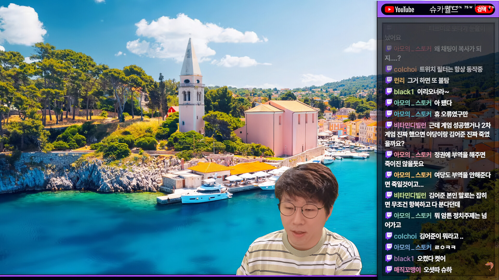Click the GPU wattage readout overlay
The image size is (499, 280).
pyautogui.click(x=468, y=7)
